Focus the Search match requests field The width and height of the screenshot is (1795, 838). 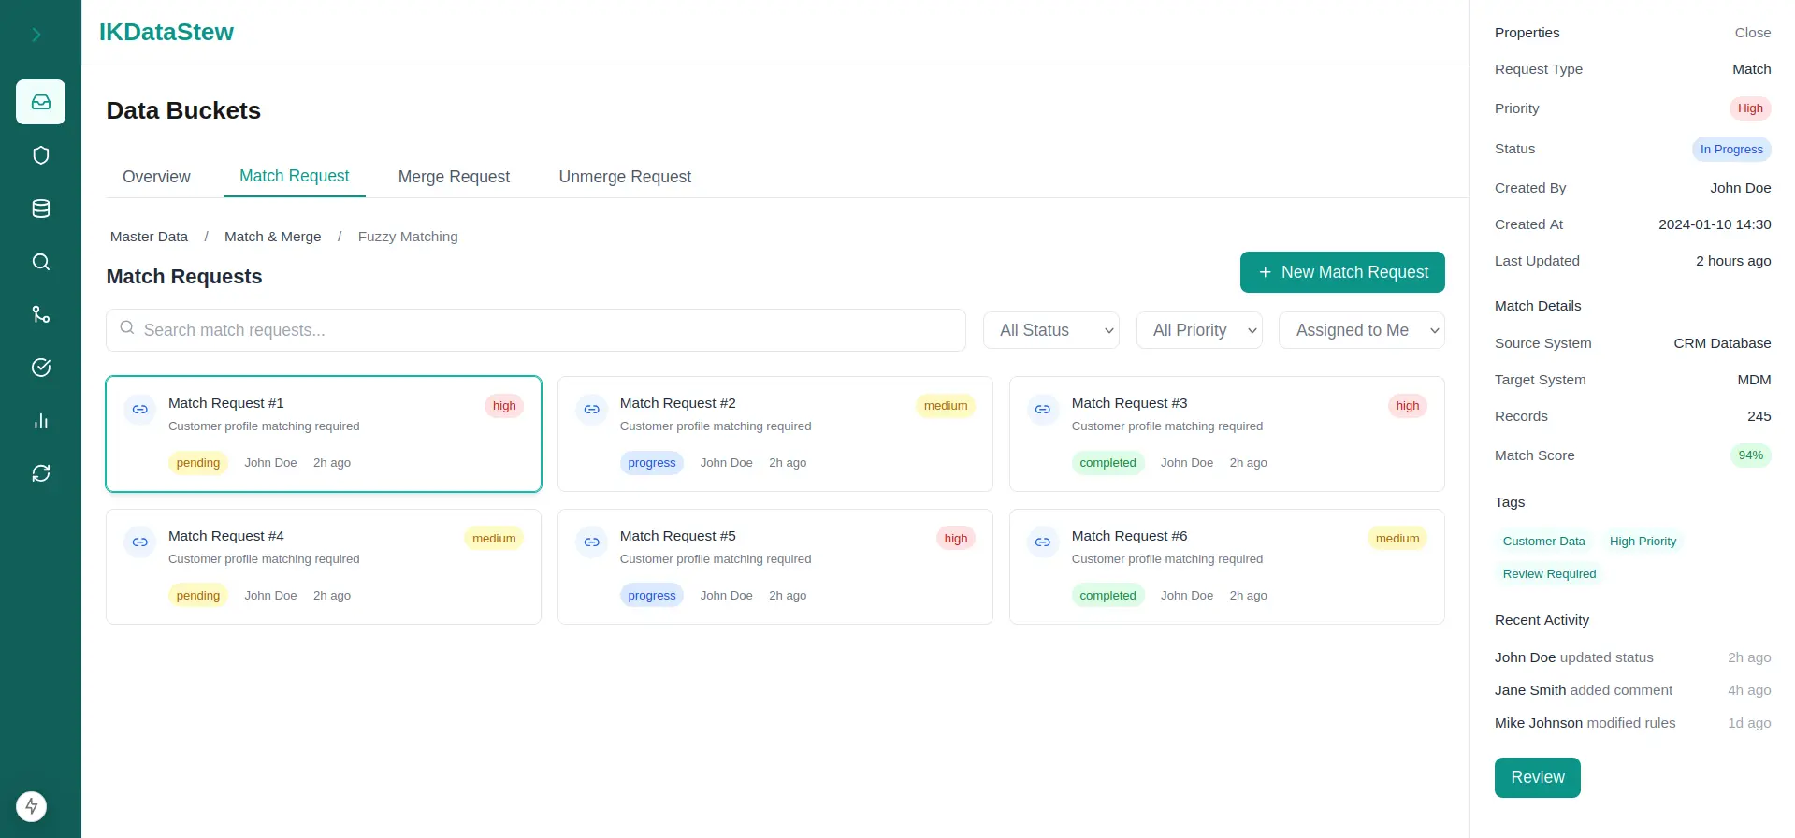(536, 330)
